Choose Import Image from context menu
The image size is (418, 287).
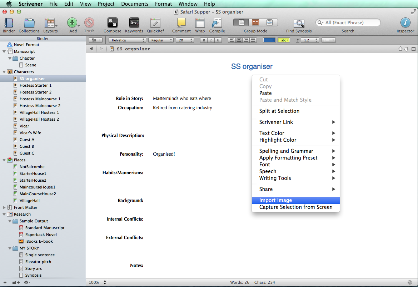pos(296,200)
